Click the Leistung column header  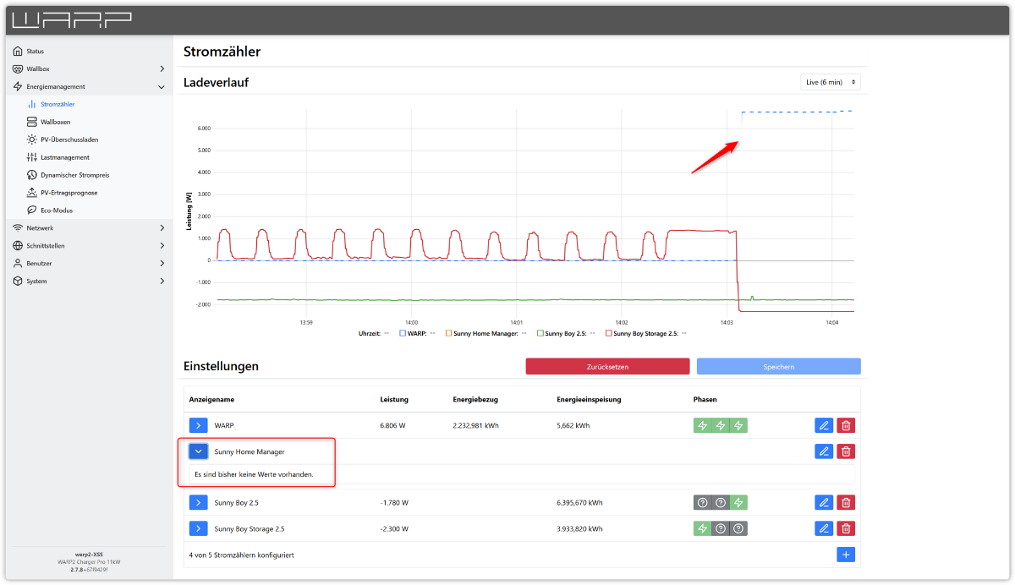click(x=394, y=399)
